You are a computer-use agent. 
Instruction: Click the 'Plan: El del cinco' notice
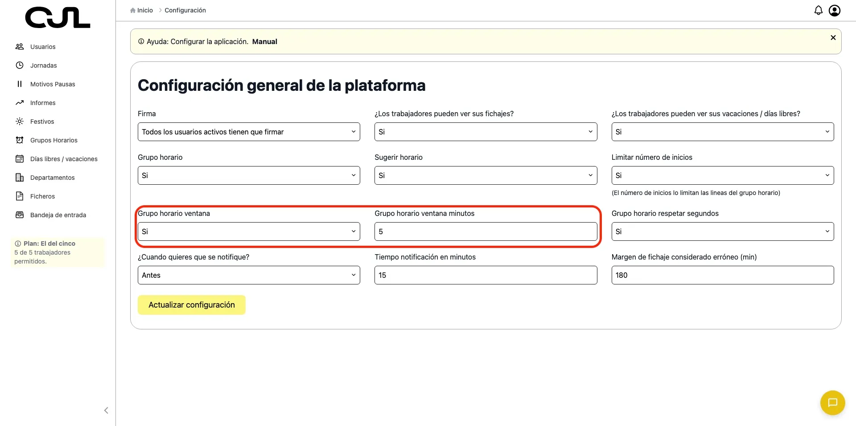(58, 252)
